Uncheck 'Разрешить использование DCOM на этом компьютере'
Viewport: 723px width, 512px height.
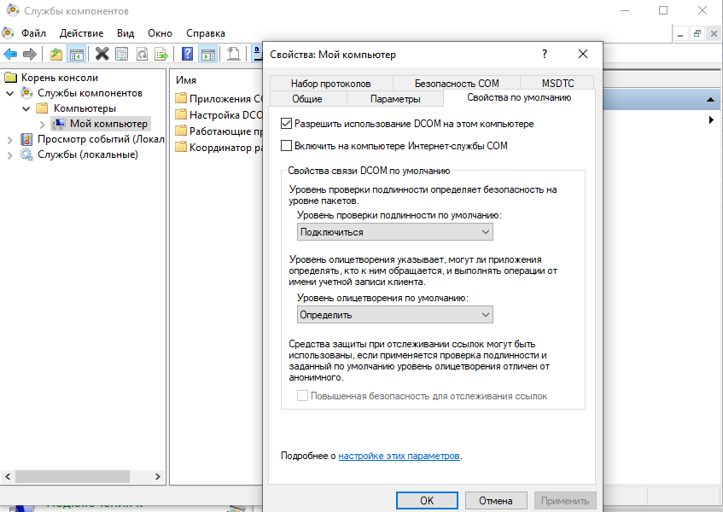287,124
